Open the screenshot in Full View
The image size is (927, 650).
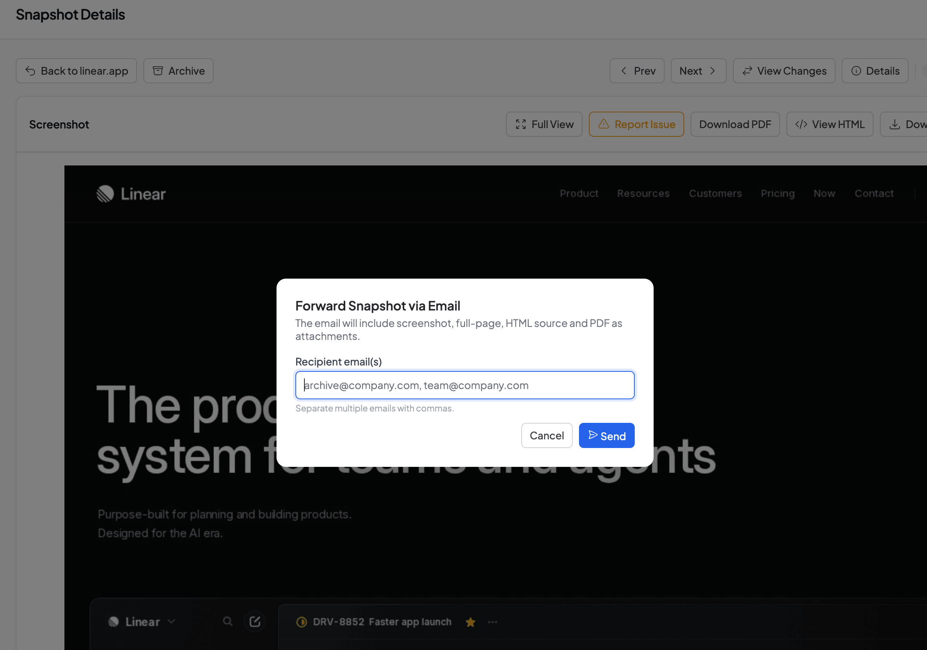[x=544, y=124]
